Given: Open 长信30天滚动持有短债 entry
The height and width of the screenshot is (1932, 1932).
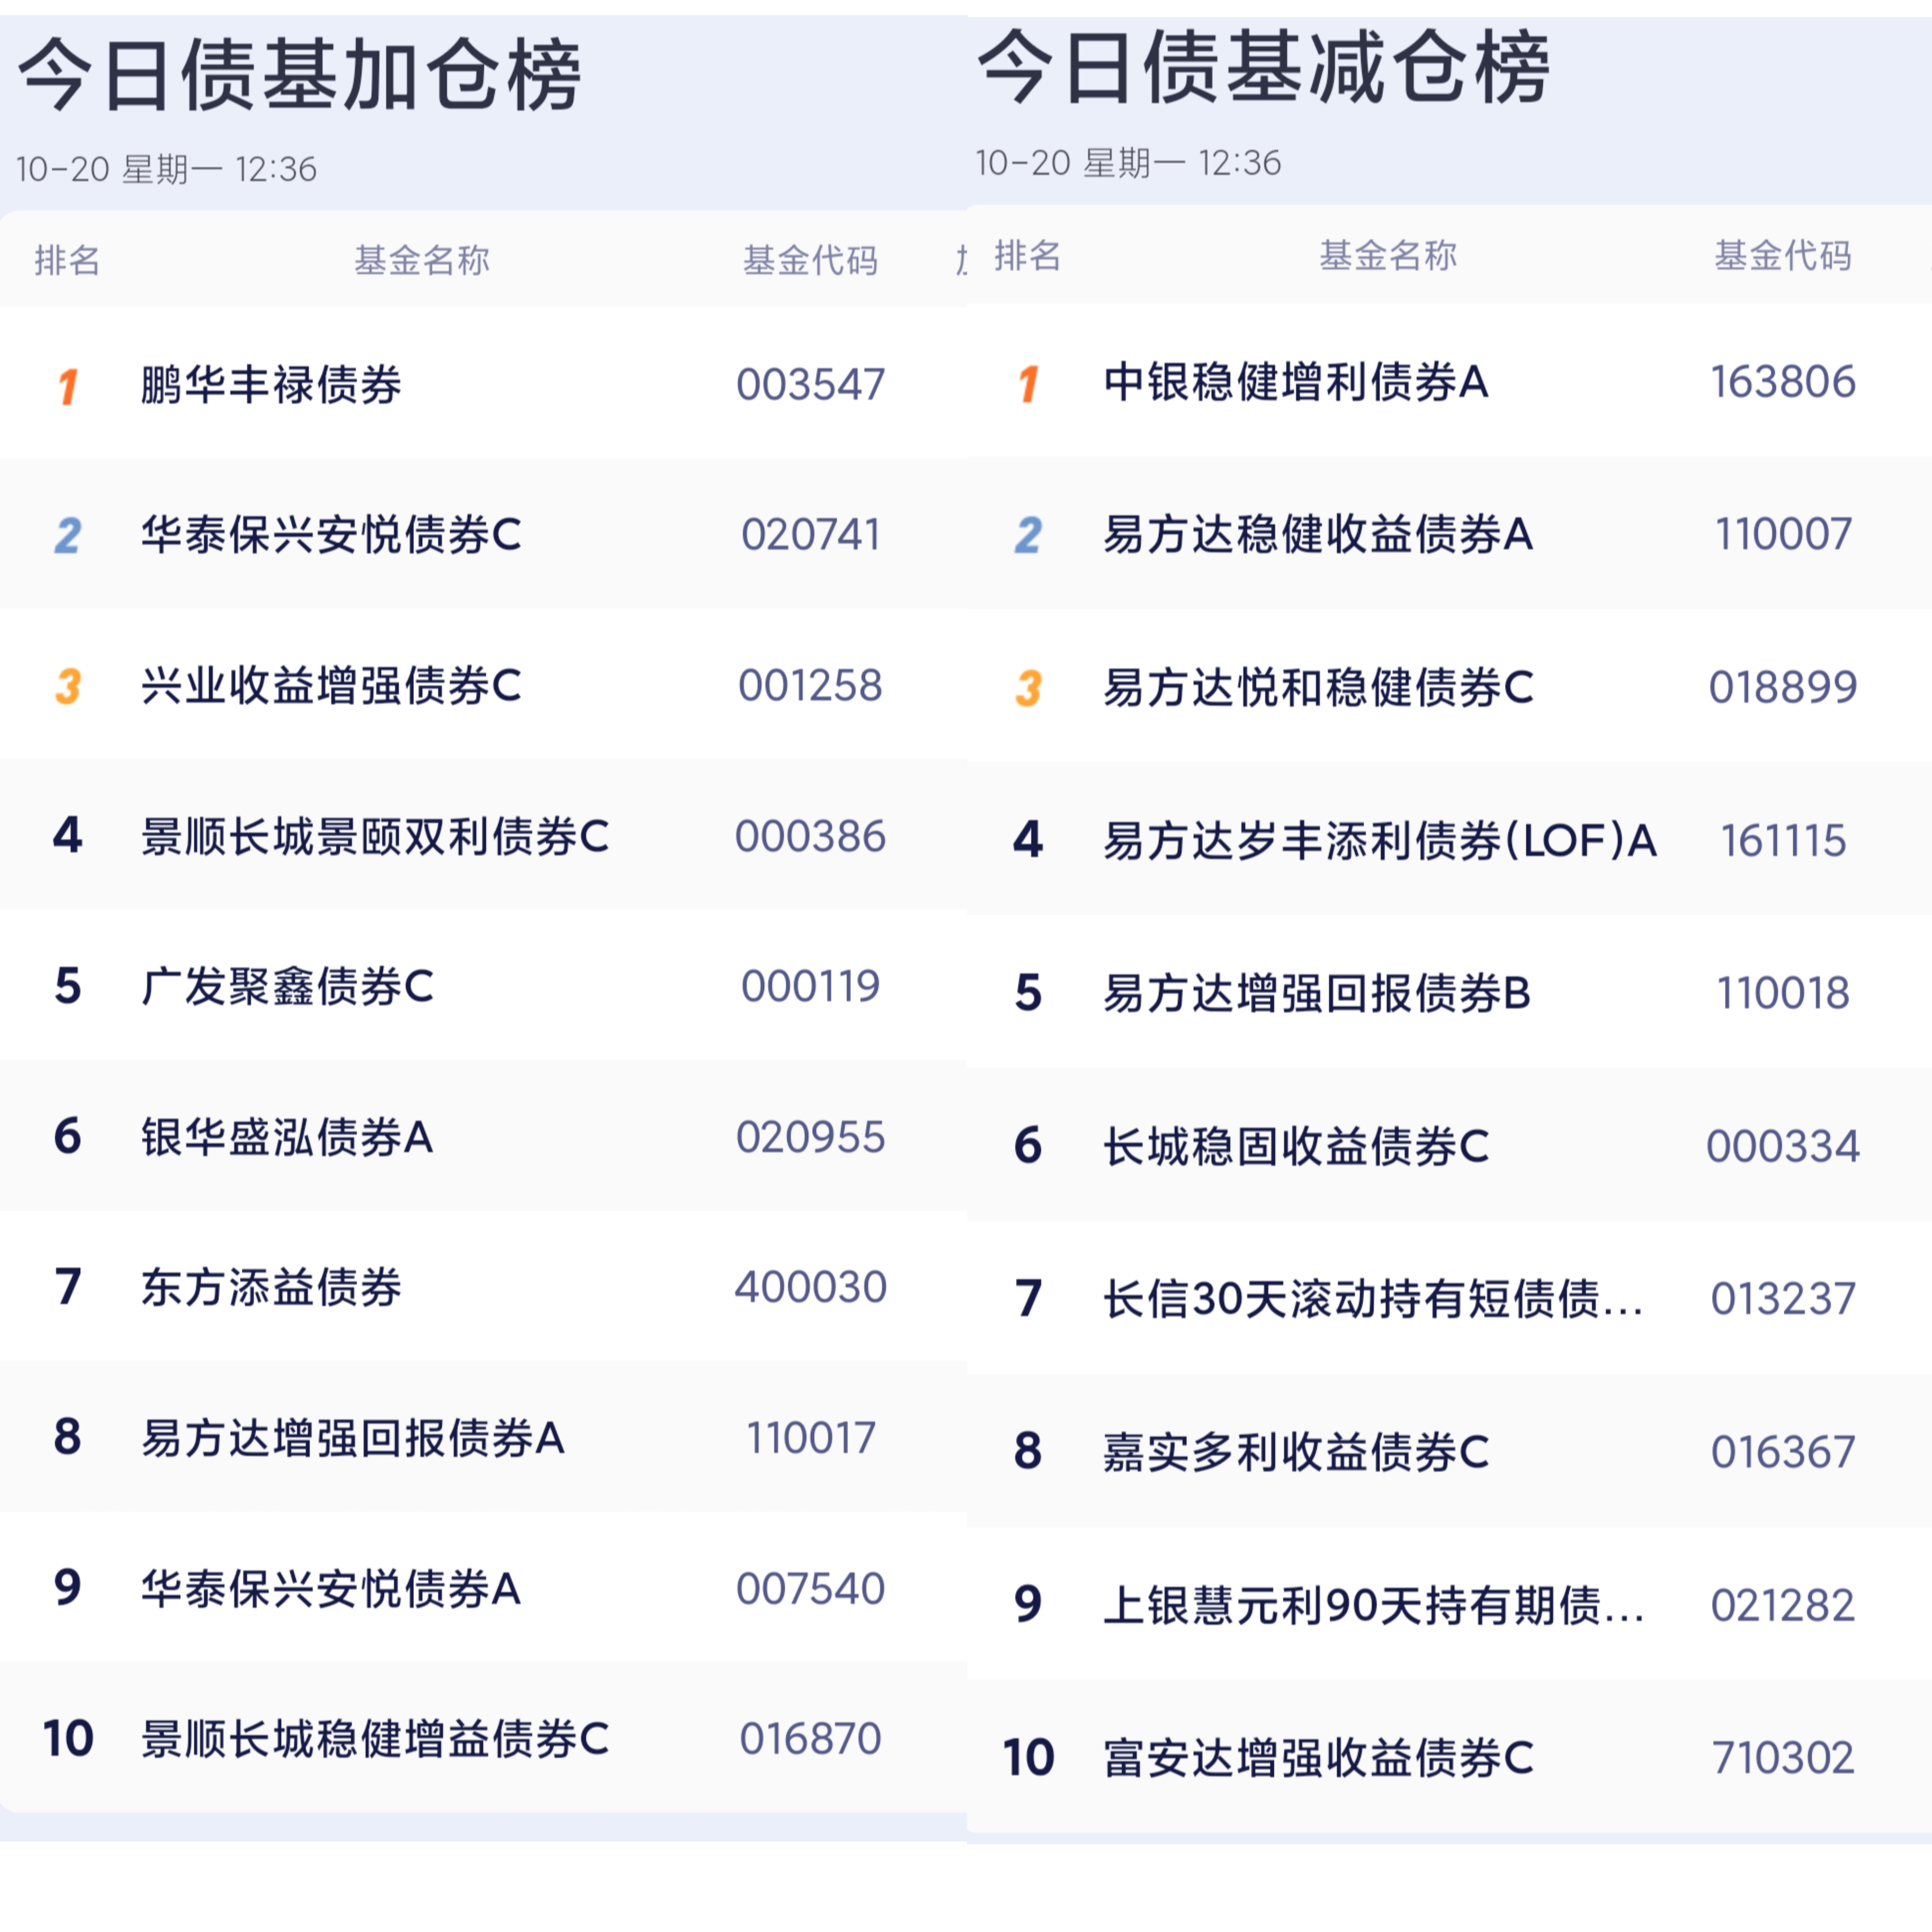Looking at the screenshot, I should tap(1372, 1299).
